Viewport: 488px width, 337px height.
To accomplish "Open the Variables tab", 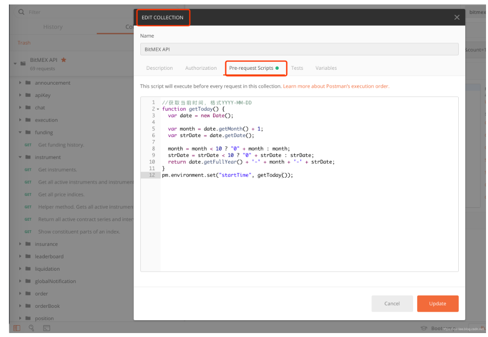I will [326, 68].
